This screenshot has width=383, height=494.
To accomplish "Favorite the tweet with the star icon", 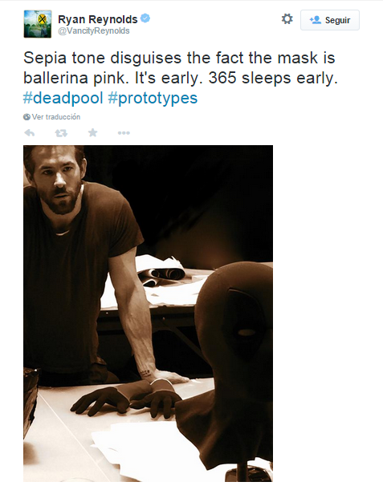I will point(92,132).
